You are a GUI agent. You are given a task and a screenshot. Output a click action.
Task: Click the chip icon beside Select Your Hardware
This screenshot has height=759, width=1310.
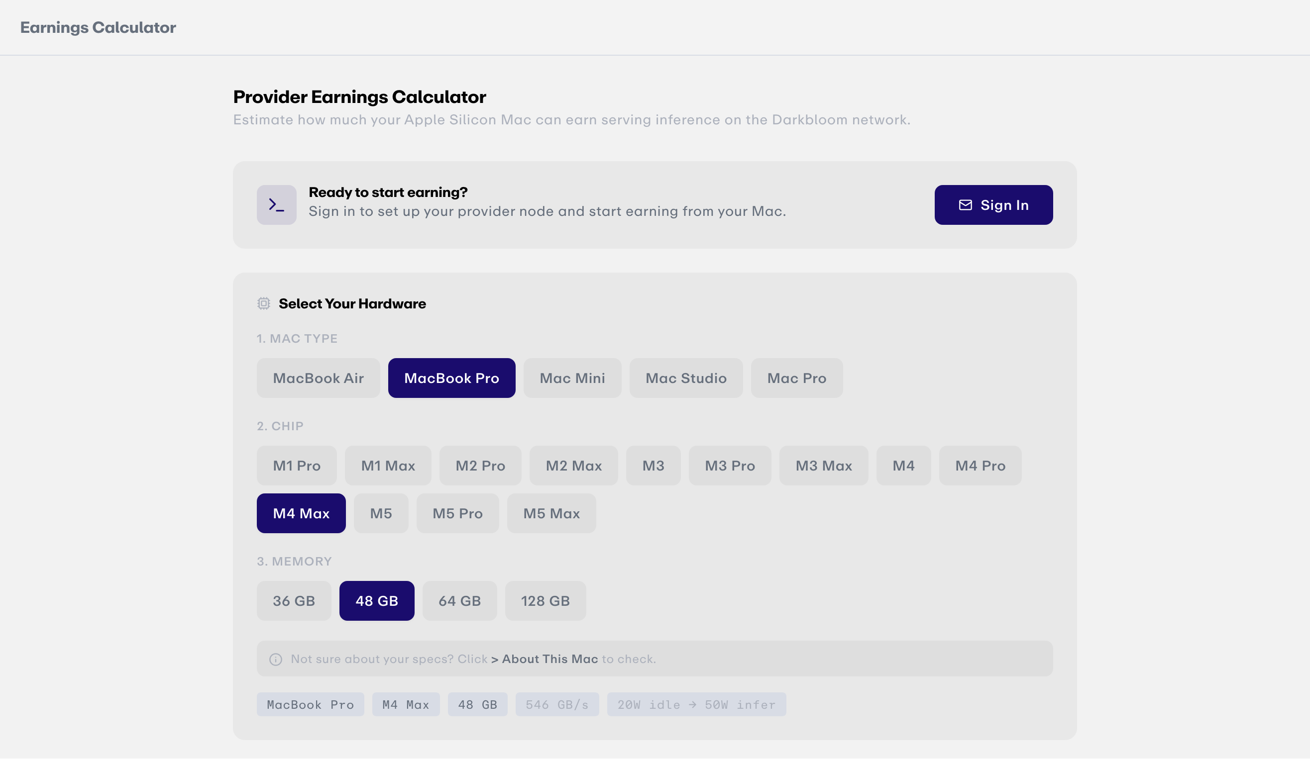pos(264,303)
